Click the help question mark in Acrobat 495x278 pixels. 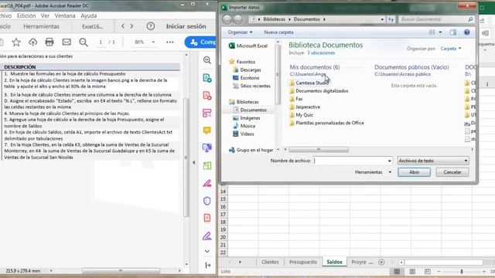point(151,26)
